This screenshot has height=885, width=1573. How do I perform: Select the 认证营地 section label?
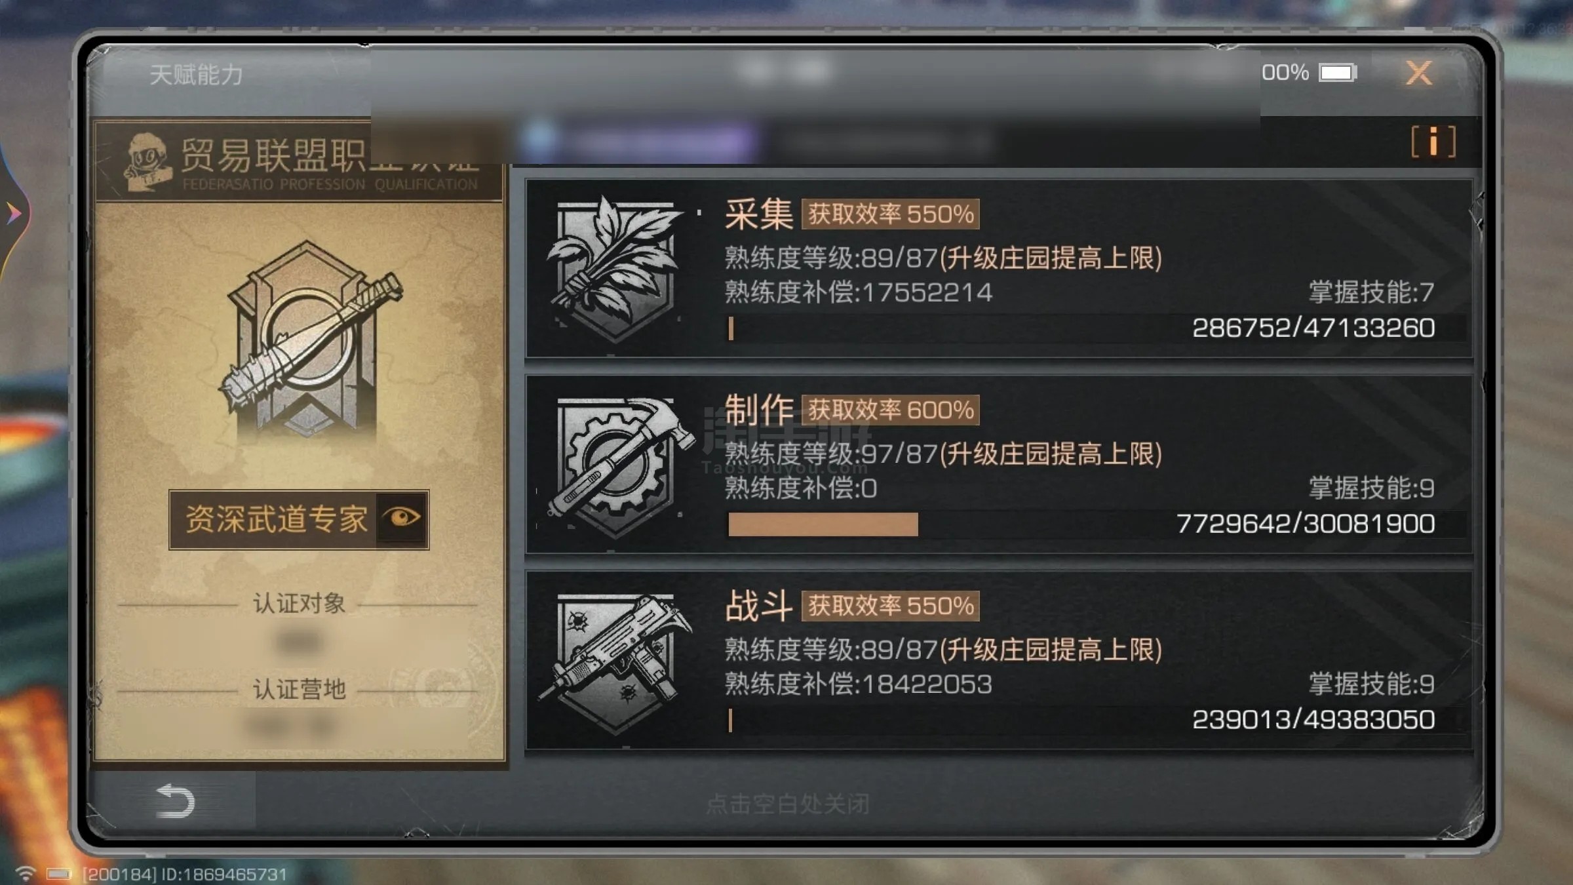point(299,689)
